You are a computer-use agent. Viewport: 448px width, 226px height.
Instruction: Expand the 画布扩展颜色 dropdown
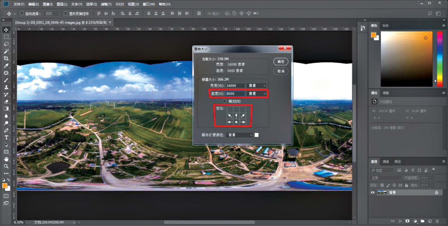point(240,135)
